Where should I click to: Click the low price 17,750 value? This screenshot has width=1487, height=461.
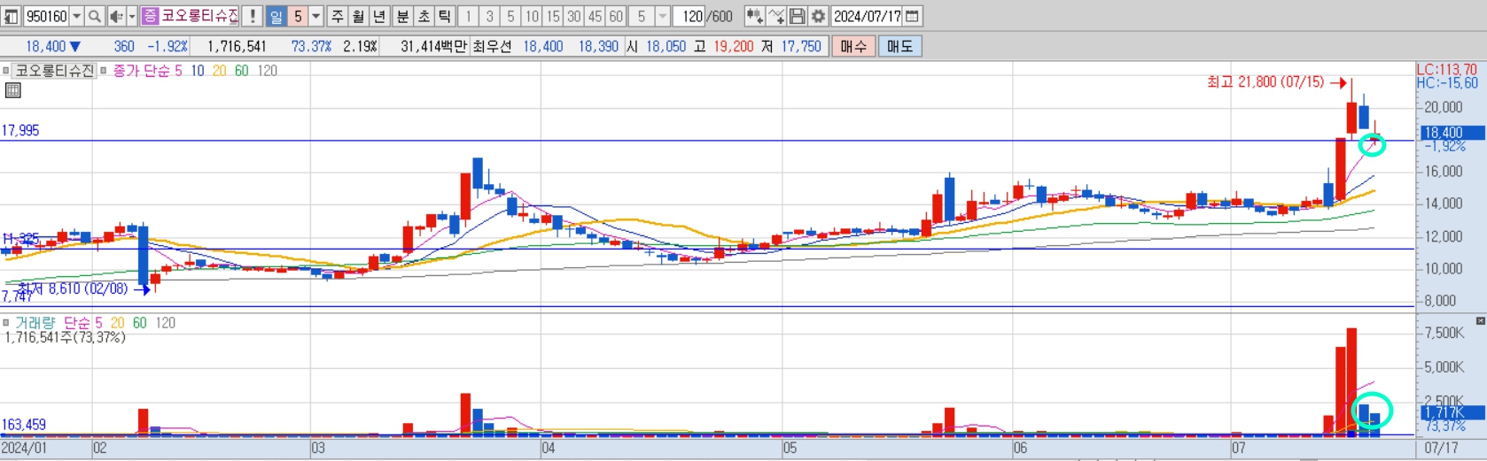(801, 46)
